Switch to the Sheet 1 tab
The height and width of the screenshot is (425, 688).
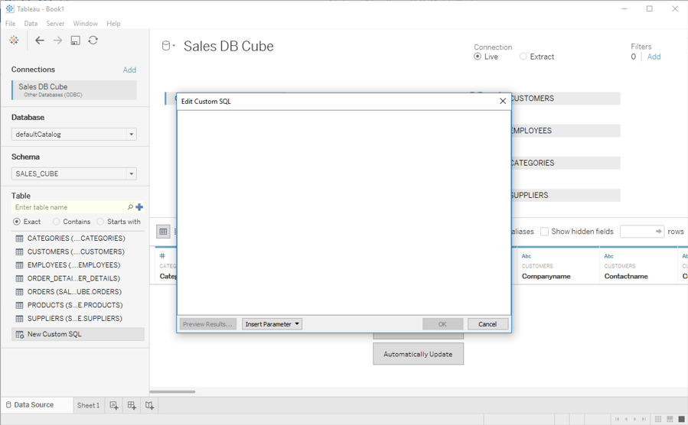pyautogui.click(x=88, y=406)
